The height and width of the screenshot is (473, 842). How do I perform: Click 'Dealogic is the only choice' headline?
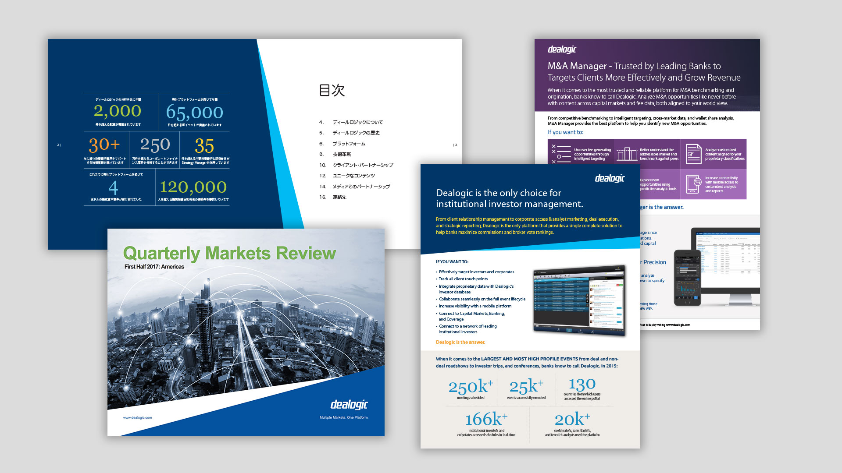pyautogui.click(x=510, y=198)
